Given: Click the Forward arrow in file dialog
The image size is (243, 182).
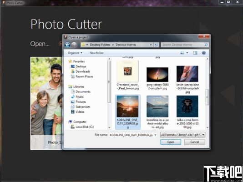Looking at the screenshot, I should 74,45.
